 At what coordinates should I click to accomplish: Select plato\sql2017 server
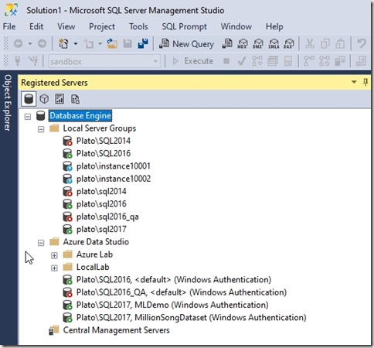(101, 230)
